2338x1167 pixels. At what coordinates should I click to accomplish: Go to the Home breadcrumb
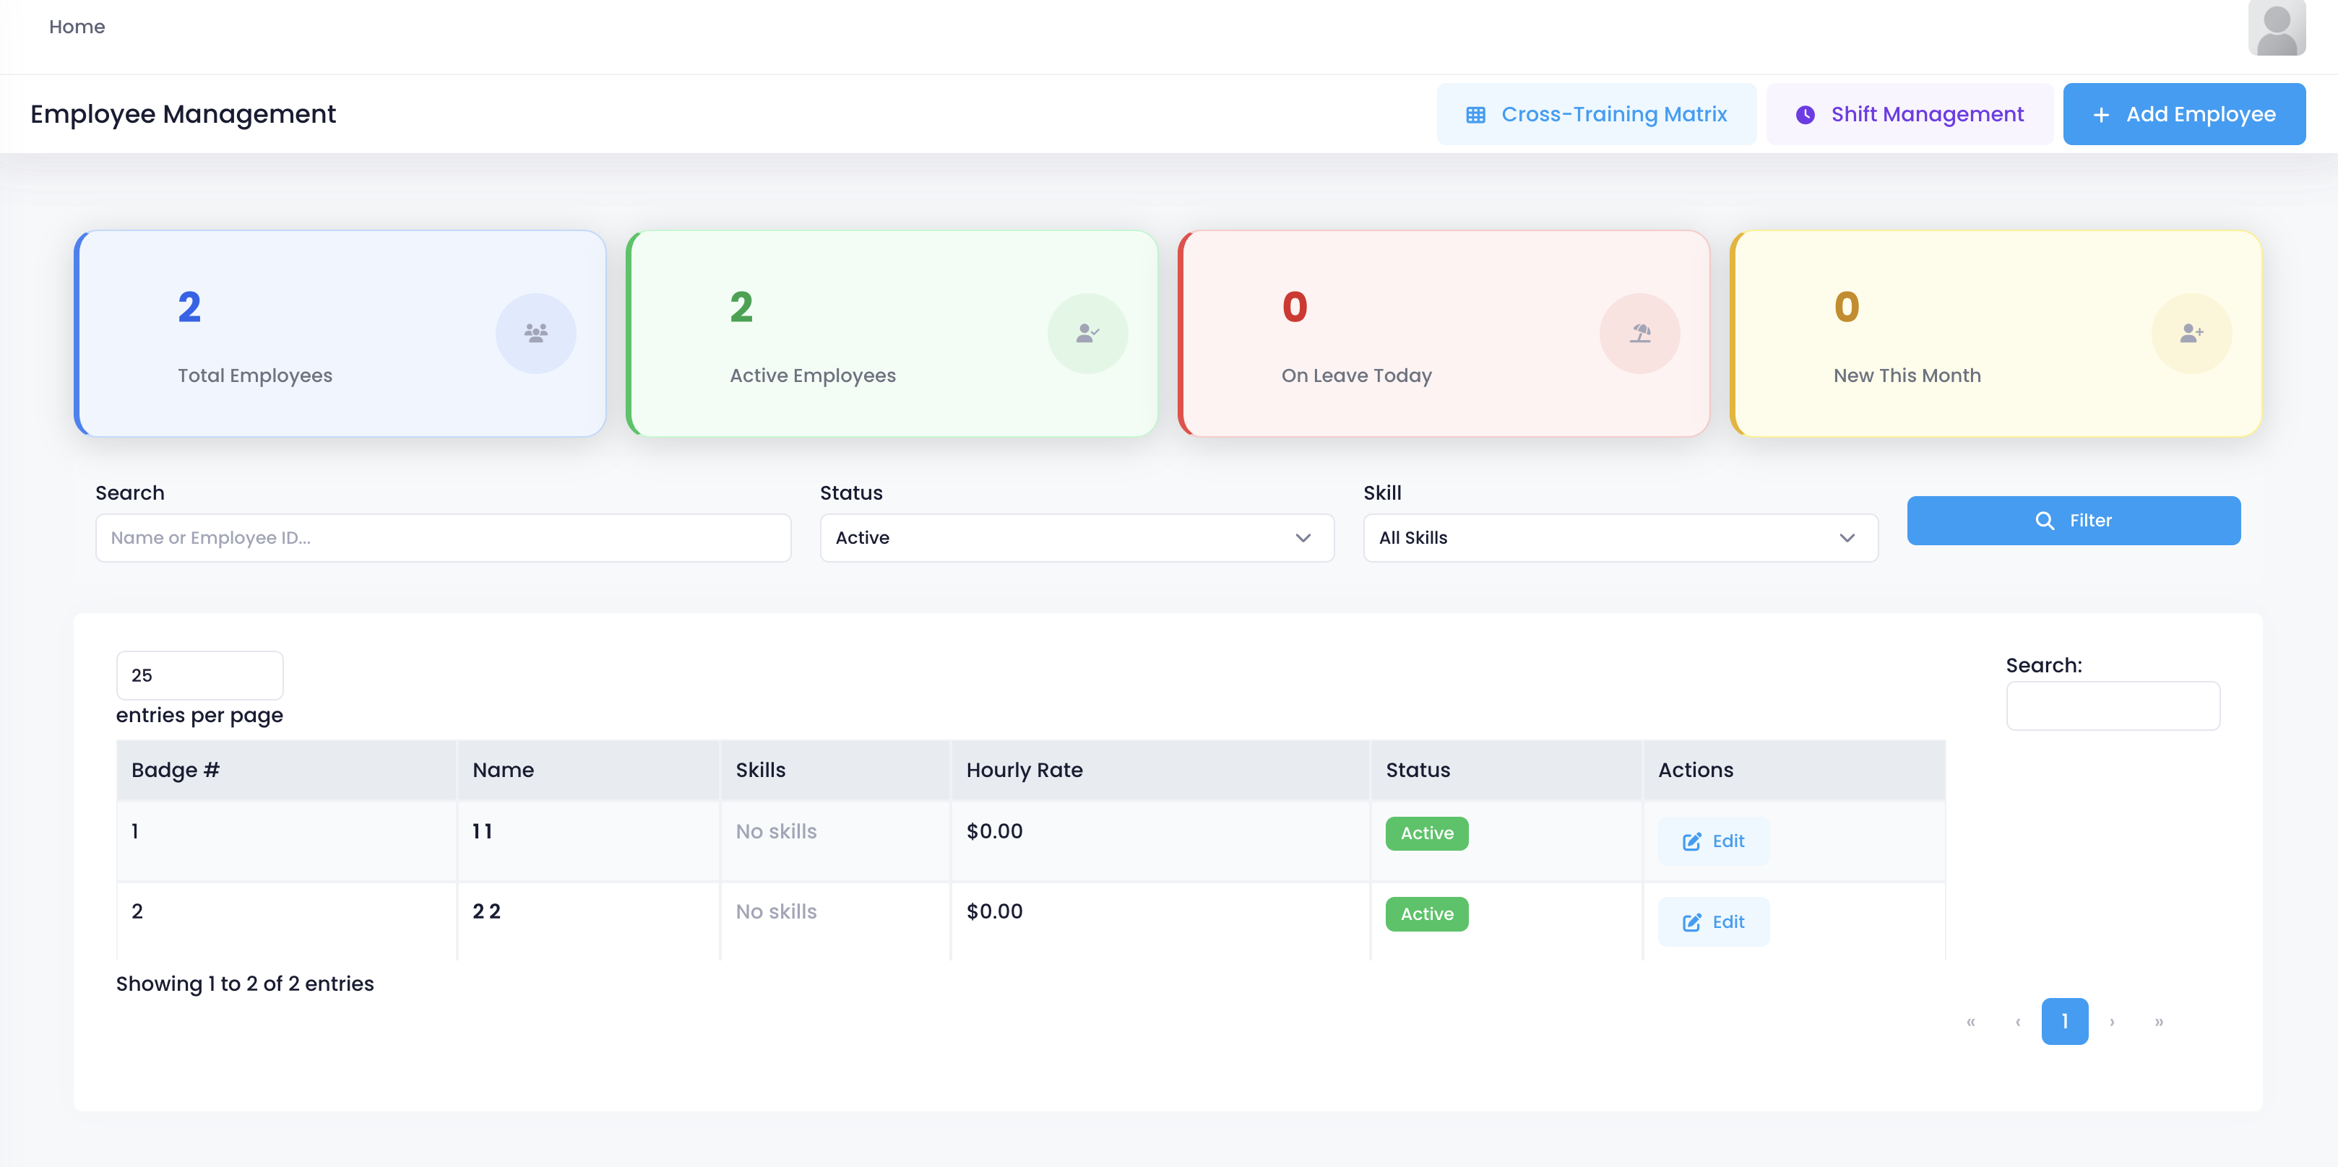point(77,26)
